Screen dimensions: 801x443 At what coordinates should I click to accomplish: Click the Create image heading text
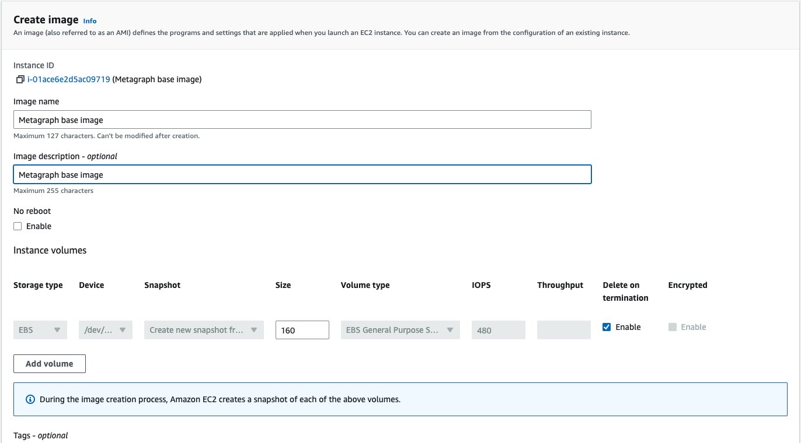coord(46,20)
